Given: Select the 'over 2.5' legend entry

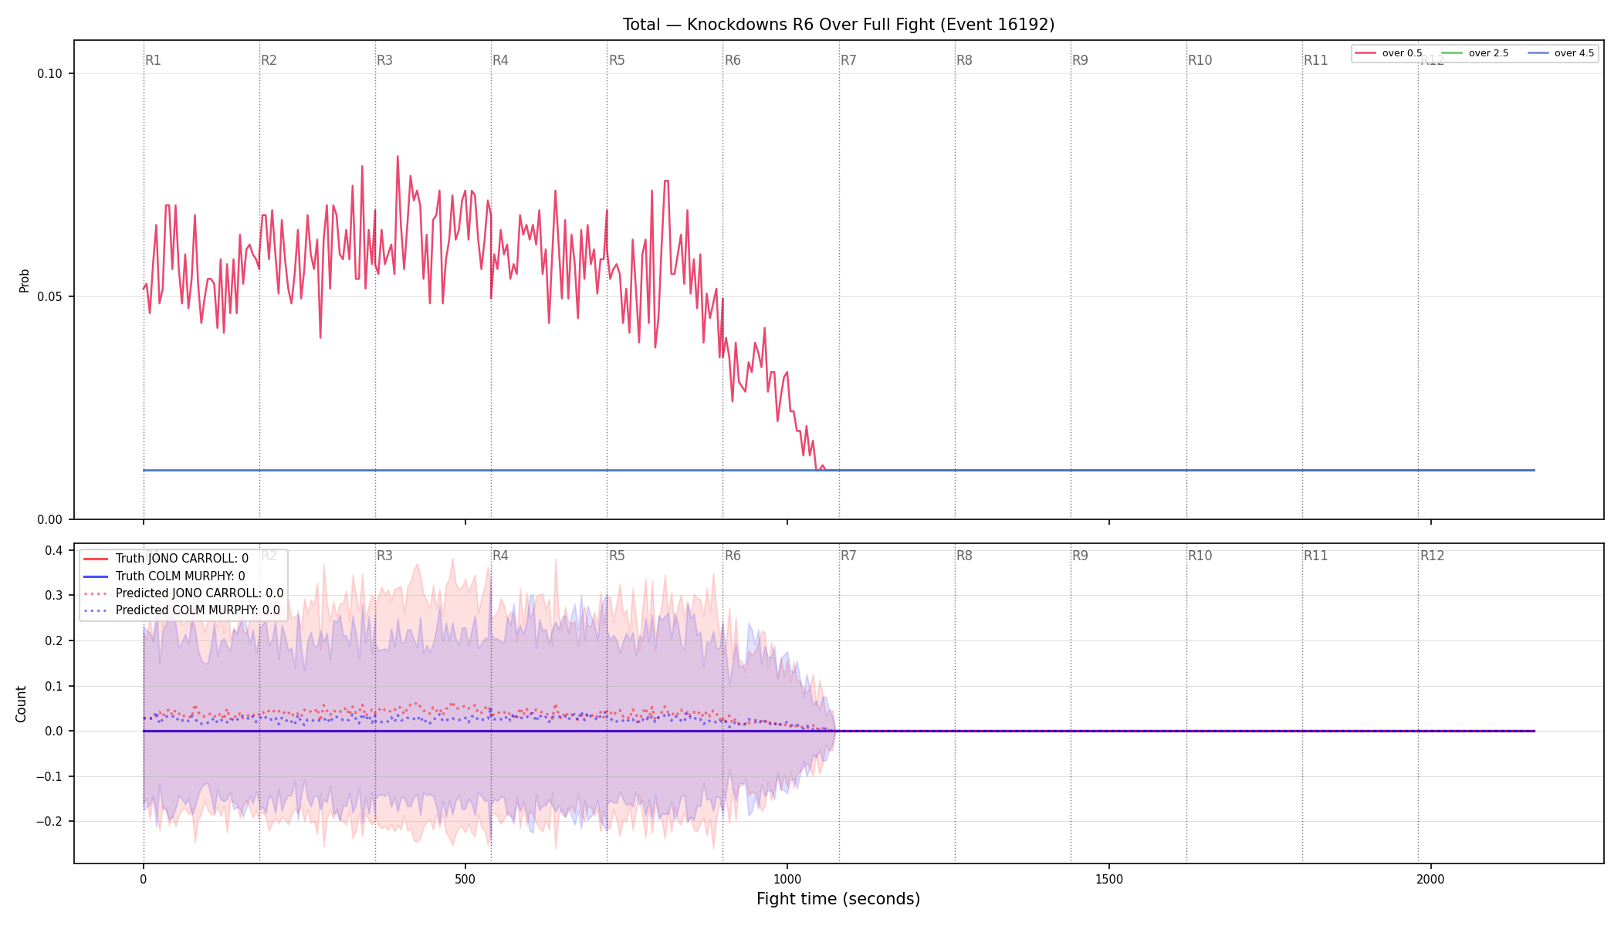Looking at the screenshot, I should 1475,53.
